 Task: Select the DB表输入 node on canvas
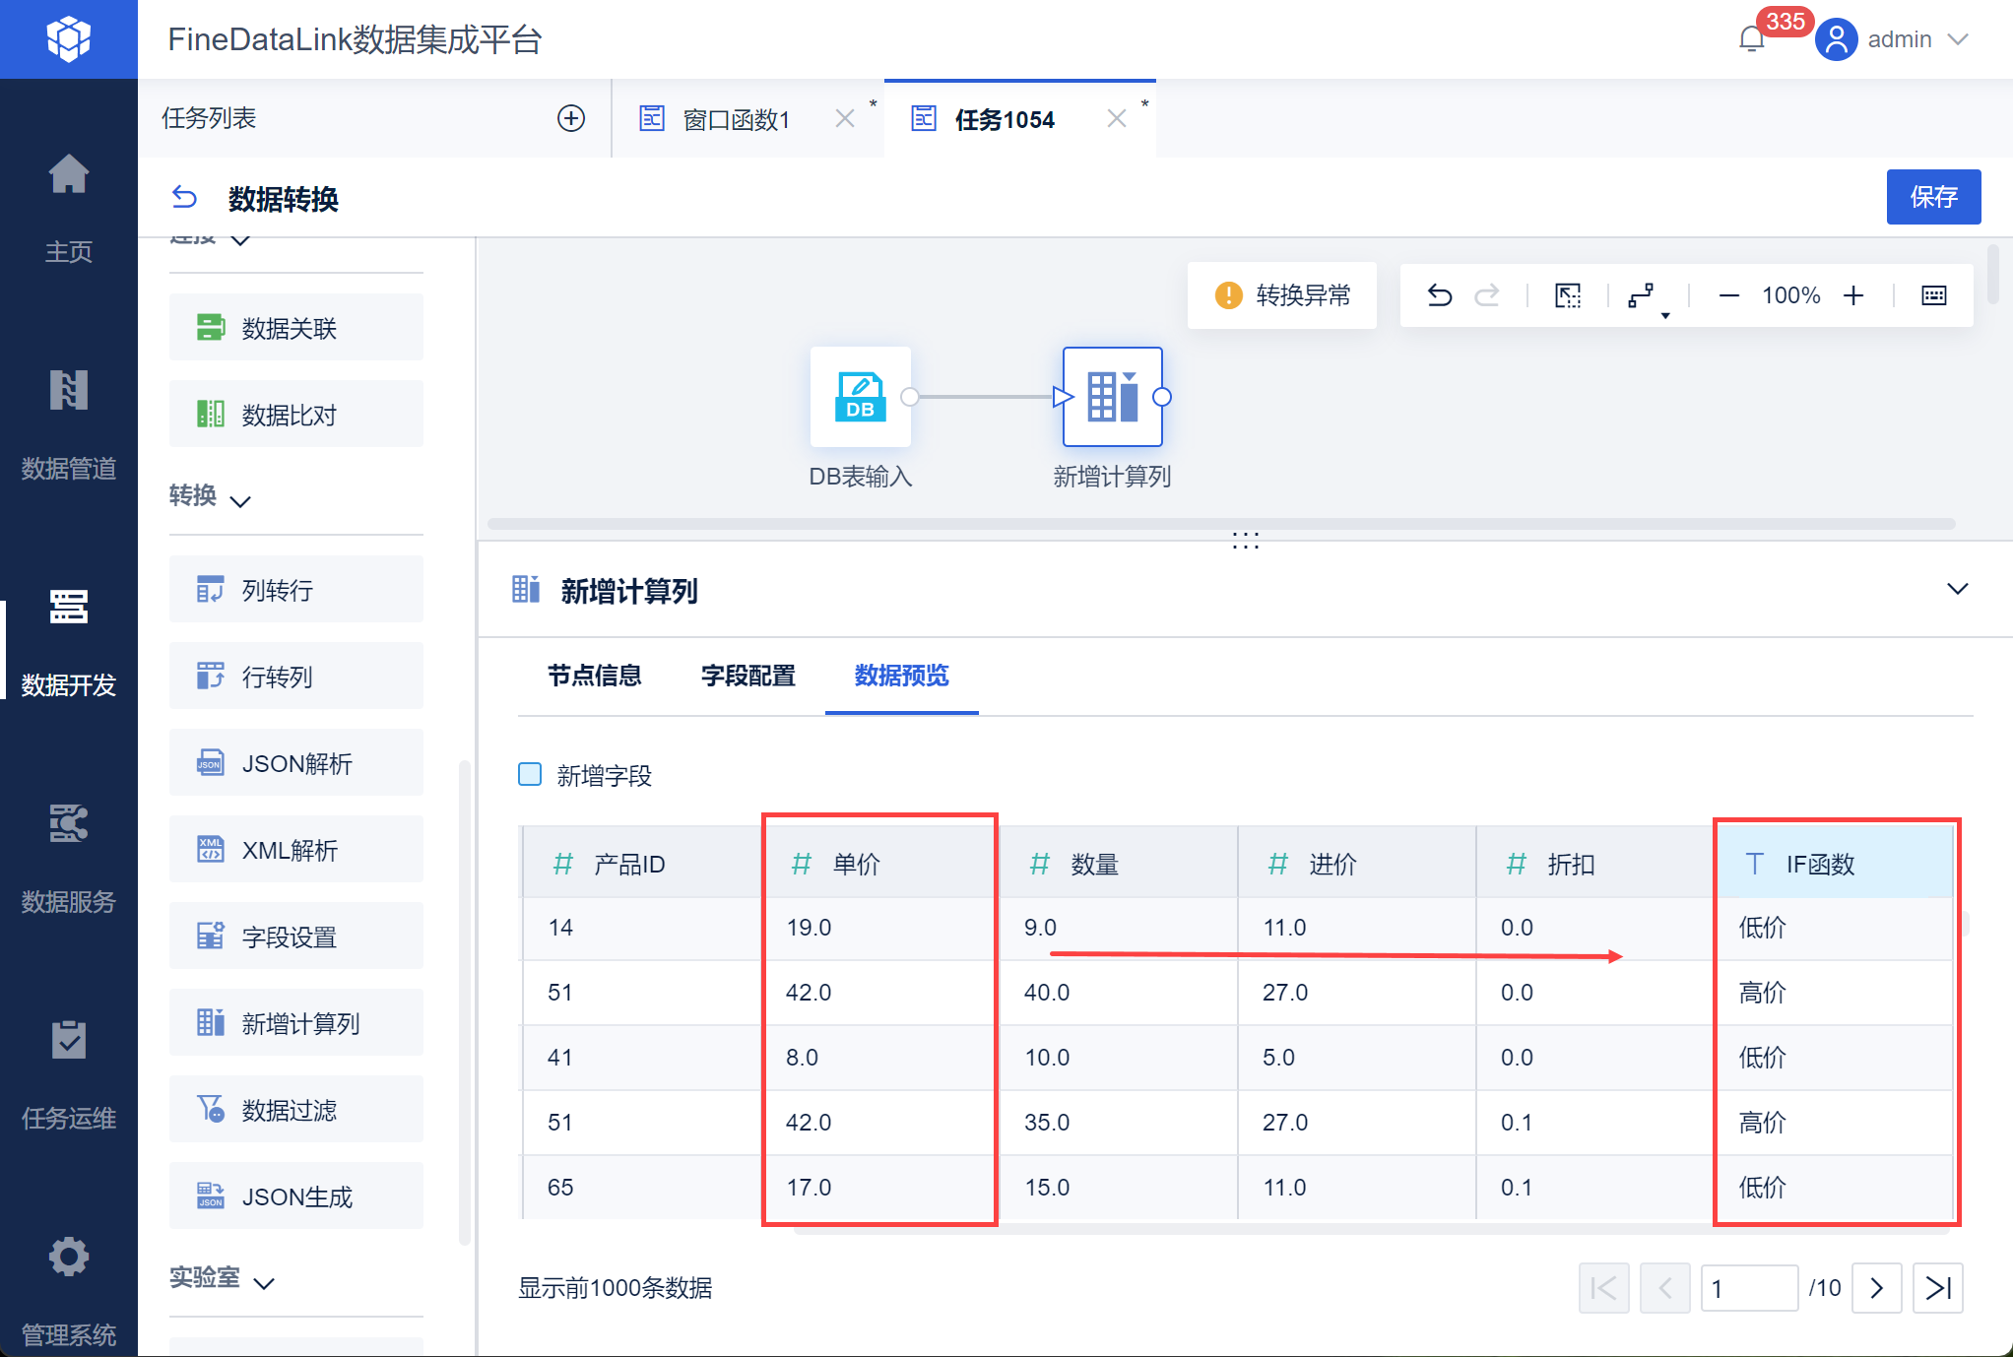860,397
